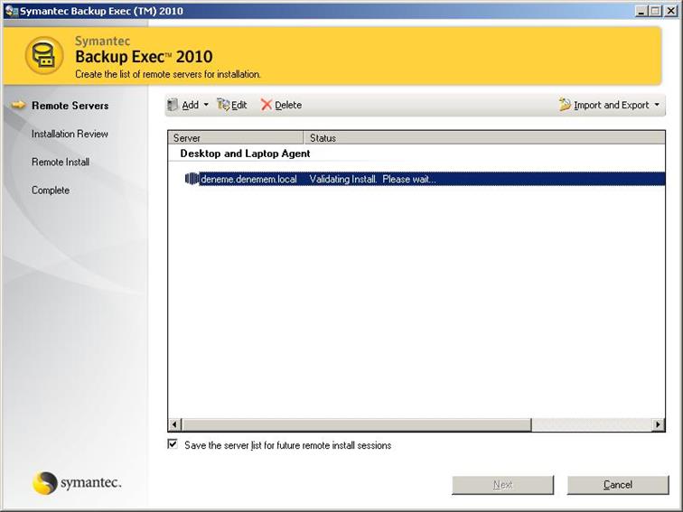Viewport: 683px width, 512px height.
Task: Click the horizontal scrollbar right arrow
Action: click(x=659, y=424)
